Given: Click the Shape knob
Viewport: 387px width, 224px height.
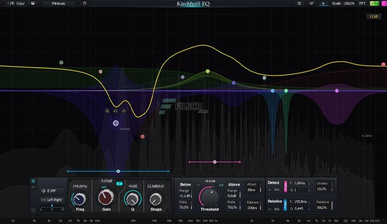Looking at the screenshot, I should 156,199.
